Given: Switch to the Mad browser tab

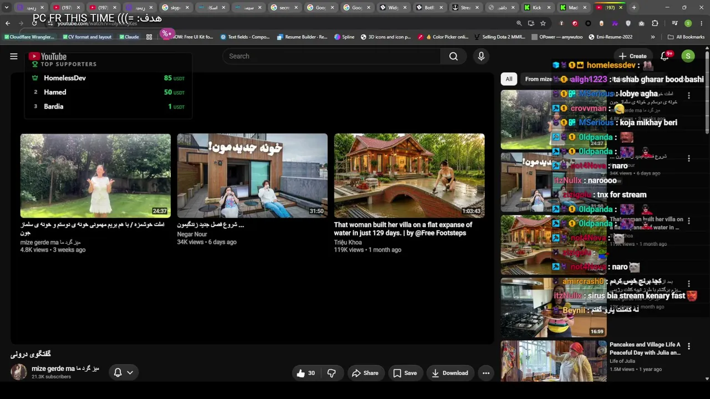Looking at the screenshot, I should coord(573,8).
